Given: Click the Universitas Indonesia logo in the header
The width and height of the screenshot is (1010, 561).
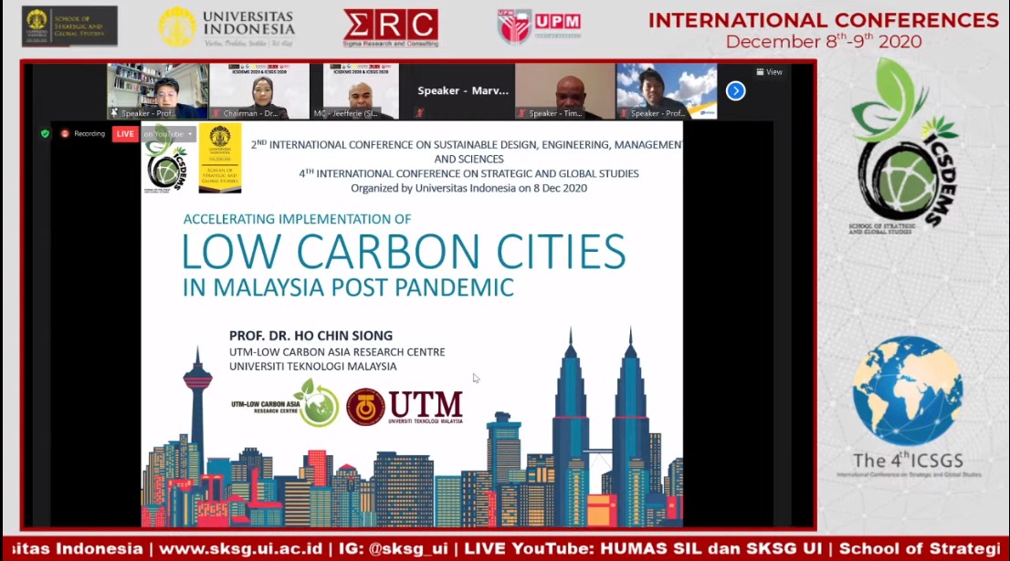Looking at the screenshot, I should pyautogui.click(x=226, y=27).
